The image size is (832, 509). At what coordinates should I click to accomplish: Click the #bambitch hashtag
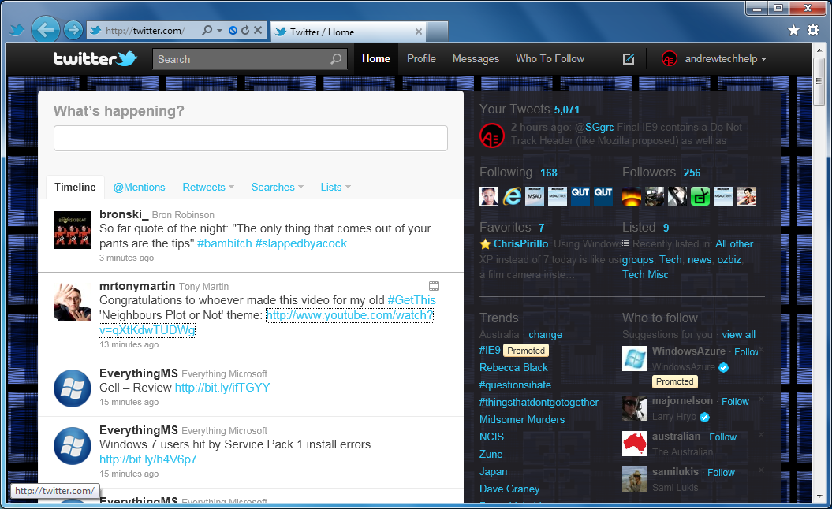(225, 243)
